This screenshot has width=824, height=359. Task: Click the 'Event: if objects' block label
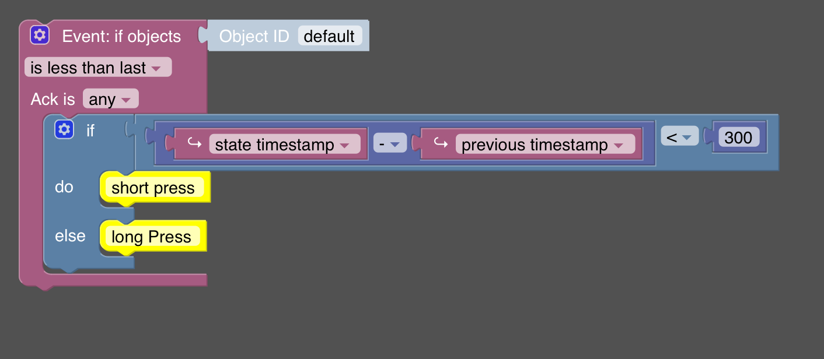click(x=121, y=36)
